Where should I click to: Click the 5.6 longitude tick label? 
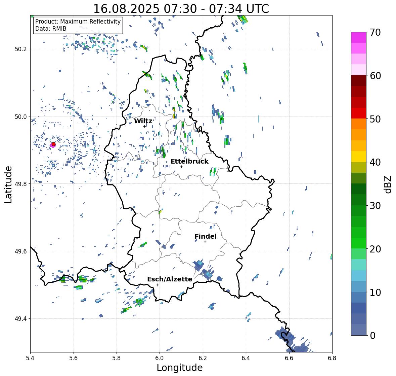pos(74,358)
